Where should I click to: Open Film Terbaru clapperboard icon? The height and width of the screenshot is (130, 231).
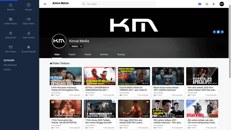point(11,47)
